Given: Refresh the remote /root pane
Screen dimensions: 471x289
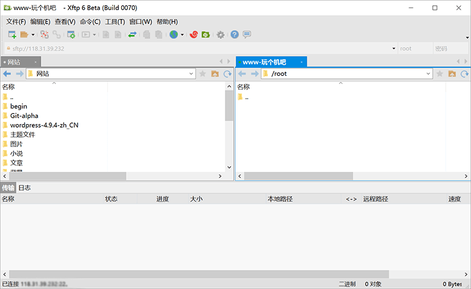Looking at the screenshot, I should click(x=465, y=74).
